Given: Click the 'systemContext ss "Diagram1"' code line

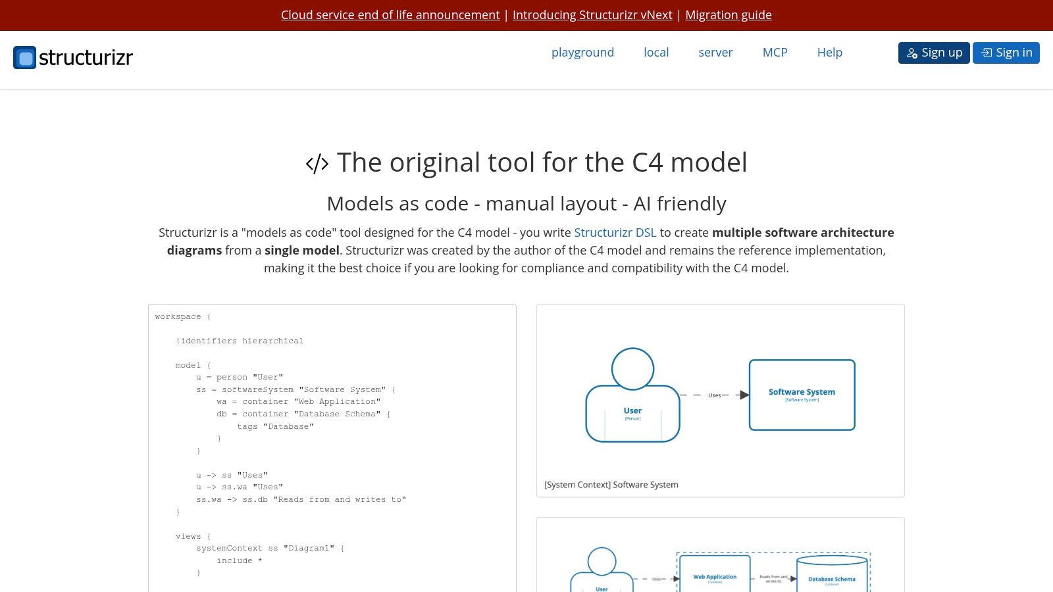Looking at the screenshot, I should tap(270, 548).
